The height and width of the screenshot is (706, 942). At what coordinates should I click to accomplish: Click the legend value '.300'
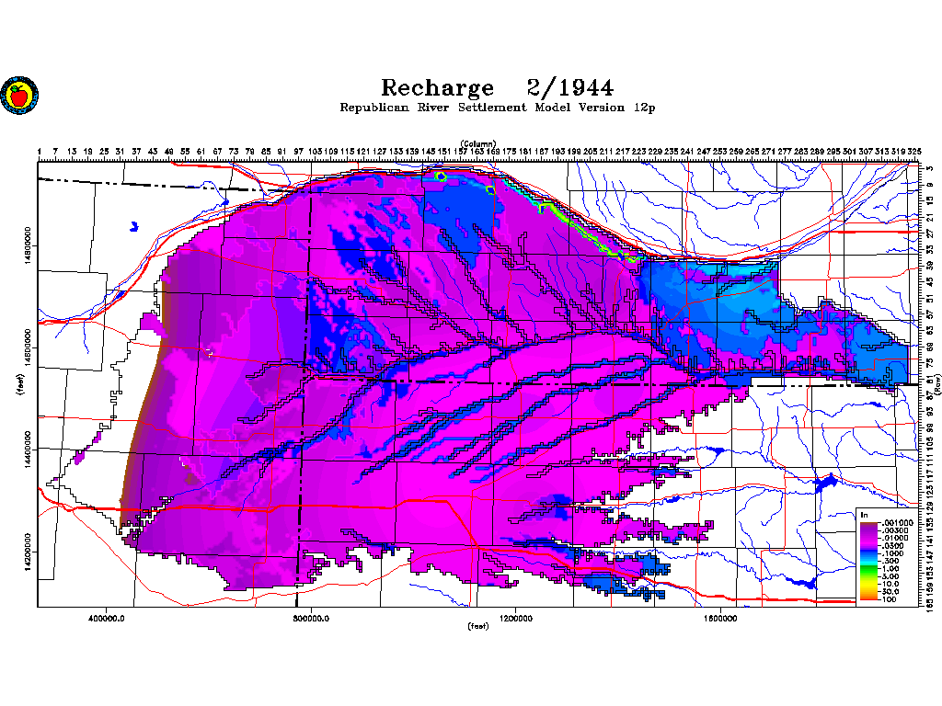(890, 561)
